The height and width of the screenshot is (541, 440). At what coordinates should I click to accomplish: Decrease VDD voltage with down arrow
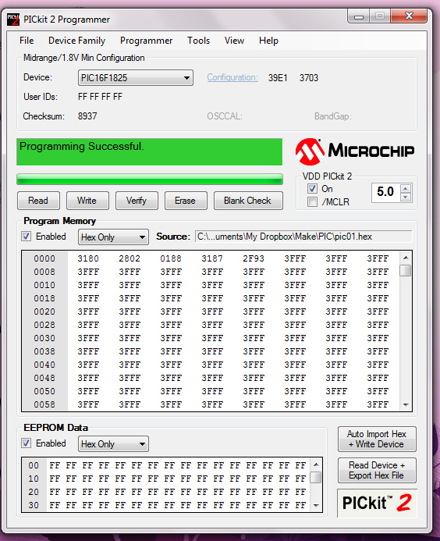click(x=406, y=197)
